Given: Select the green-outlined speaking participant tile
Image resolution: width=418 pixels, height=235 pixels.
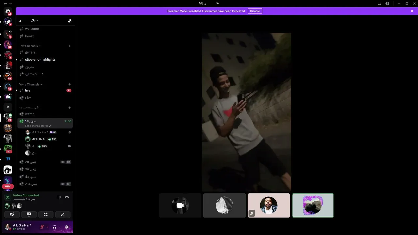Looking at the screenshot, I should tap(313, 205).
